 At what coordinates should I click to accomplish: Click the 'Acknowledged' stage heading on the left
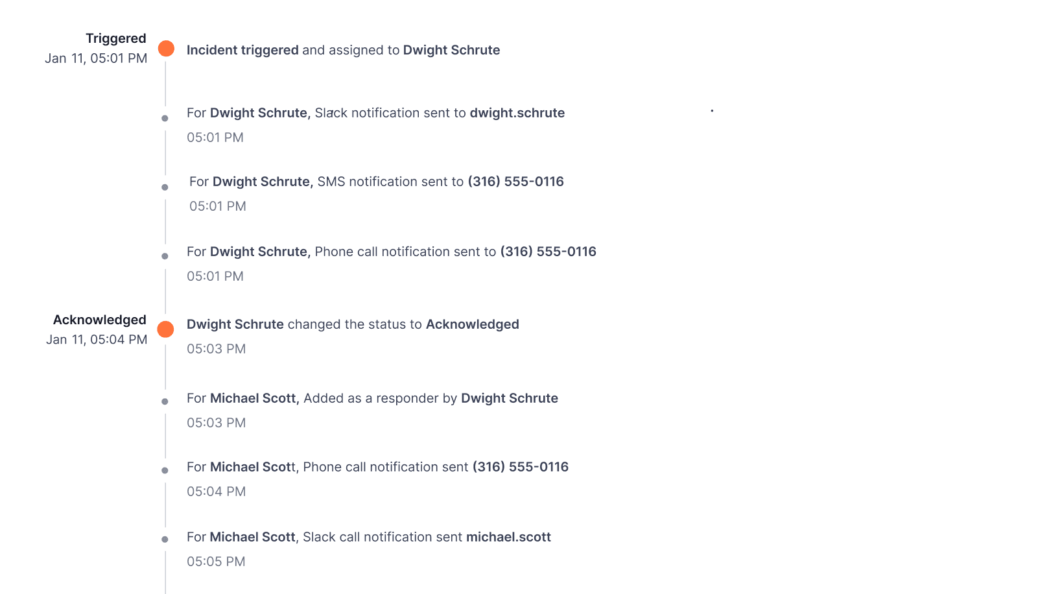[100, 320]
